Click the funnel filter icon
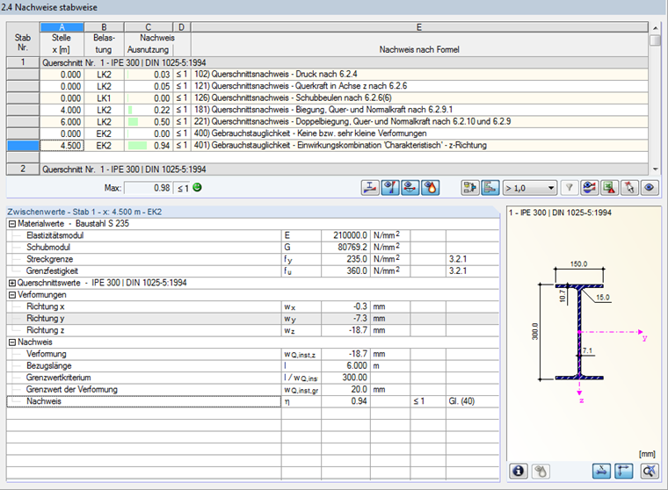Viewport: 668px width, 490px height. point(569,187)
